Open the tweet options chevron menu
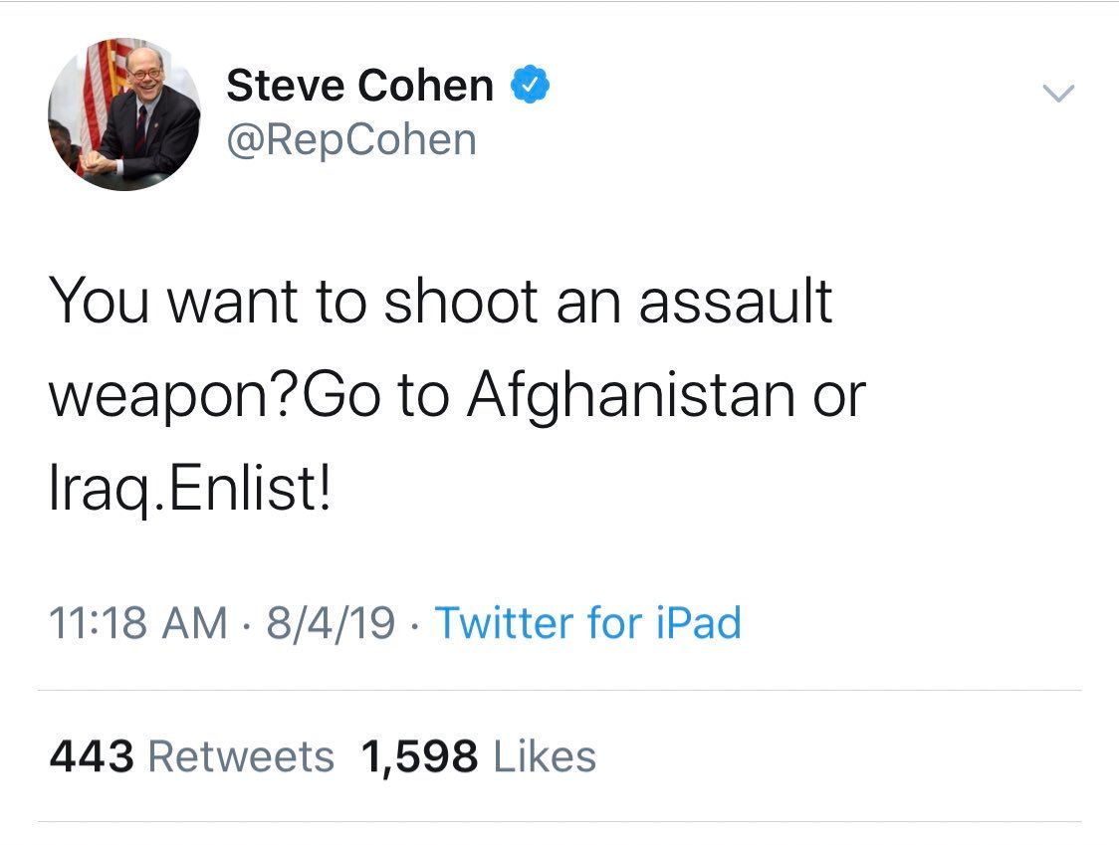Screen dimensions: 1119x845 click(x=1058, y=95)
